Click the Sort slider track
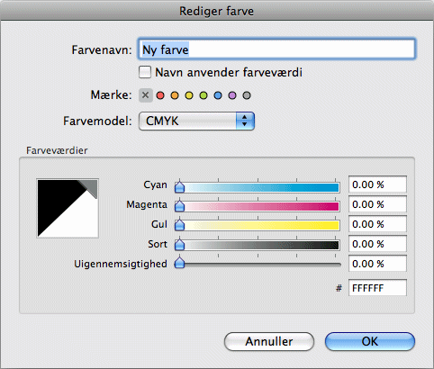The width and height of the screenshot is (434, 369). (261, 245)
